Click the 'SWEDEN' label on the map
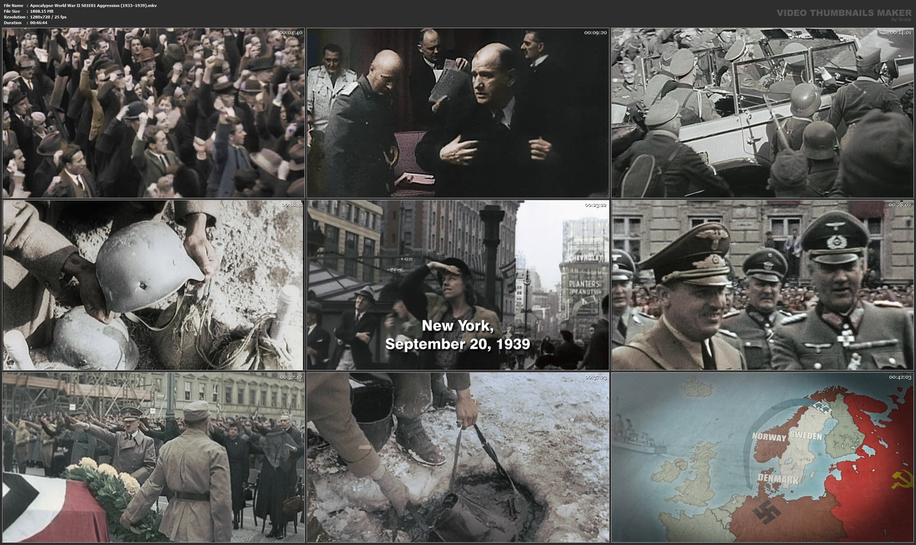Image resolution: width=916 pixels, height=545 pixels. point(806,436)
